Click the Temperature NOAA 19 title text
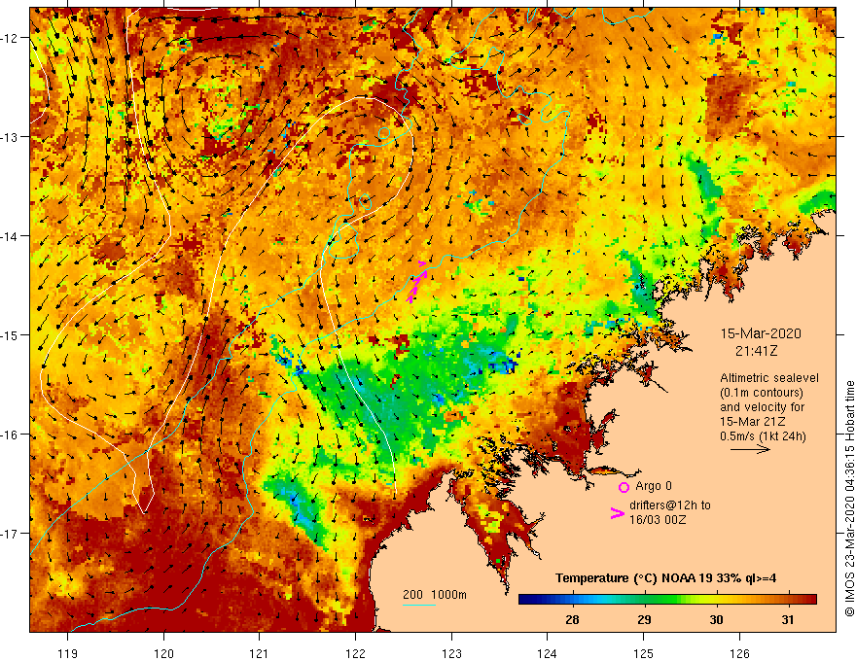The height and width of the screenshot is (661, 856). coord(665,578)
